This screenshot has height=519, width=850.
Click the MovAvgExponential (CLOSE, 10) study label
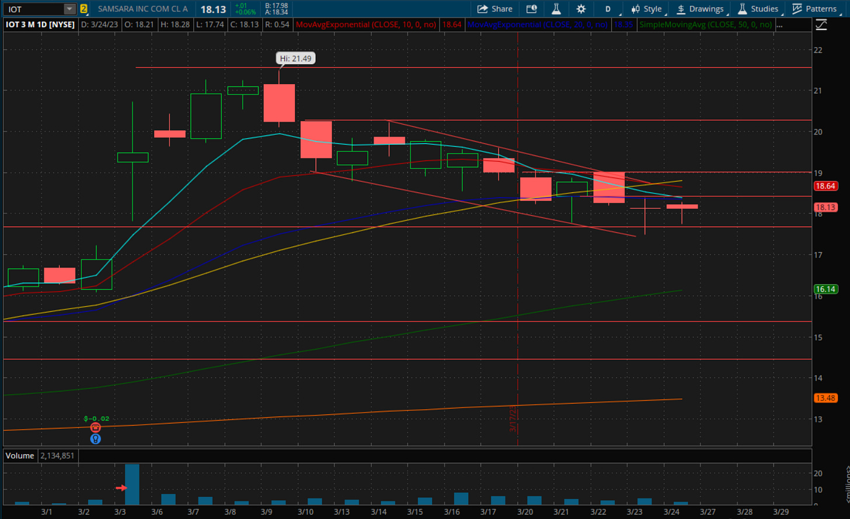[366, 25]
